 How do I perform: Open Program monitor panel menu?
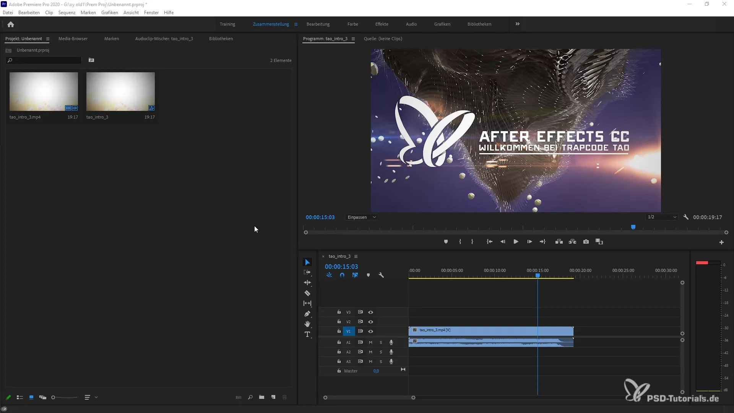tap(353, 39)
